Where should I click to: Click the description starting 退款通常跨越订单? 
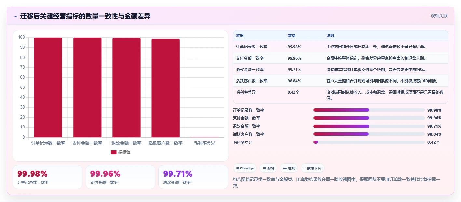point(376,70)
